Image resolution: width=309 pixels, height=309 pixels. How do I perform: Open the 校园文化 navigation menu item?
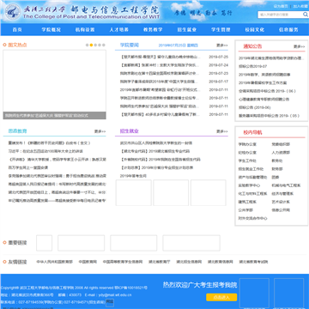254,29
